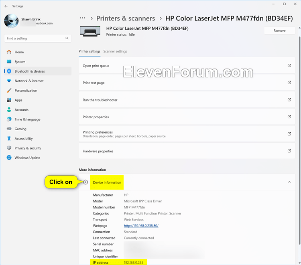
Task: Open the System settings page
Action: click(x=38, y=62)
